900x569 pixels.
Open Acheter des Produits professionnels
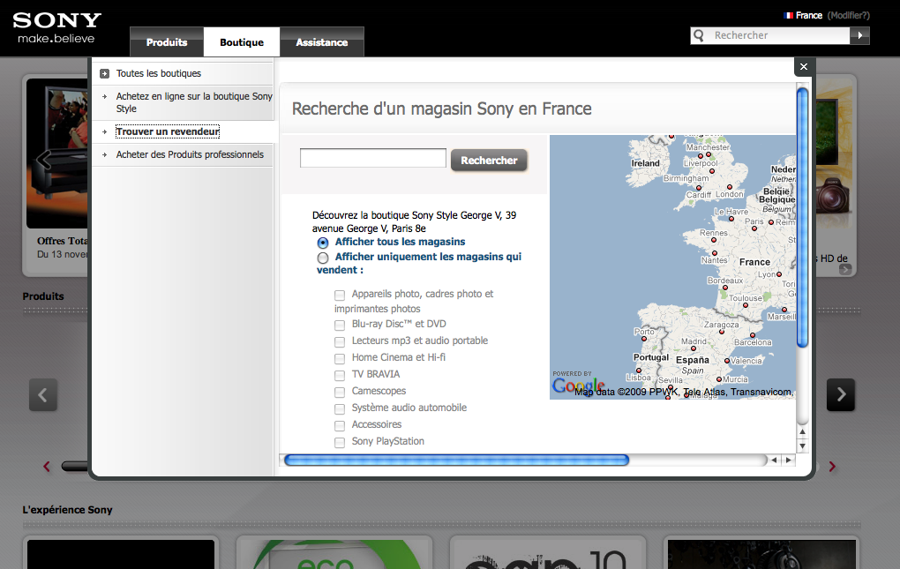(x=190, y=154)
